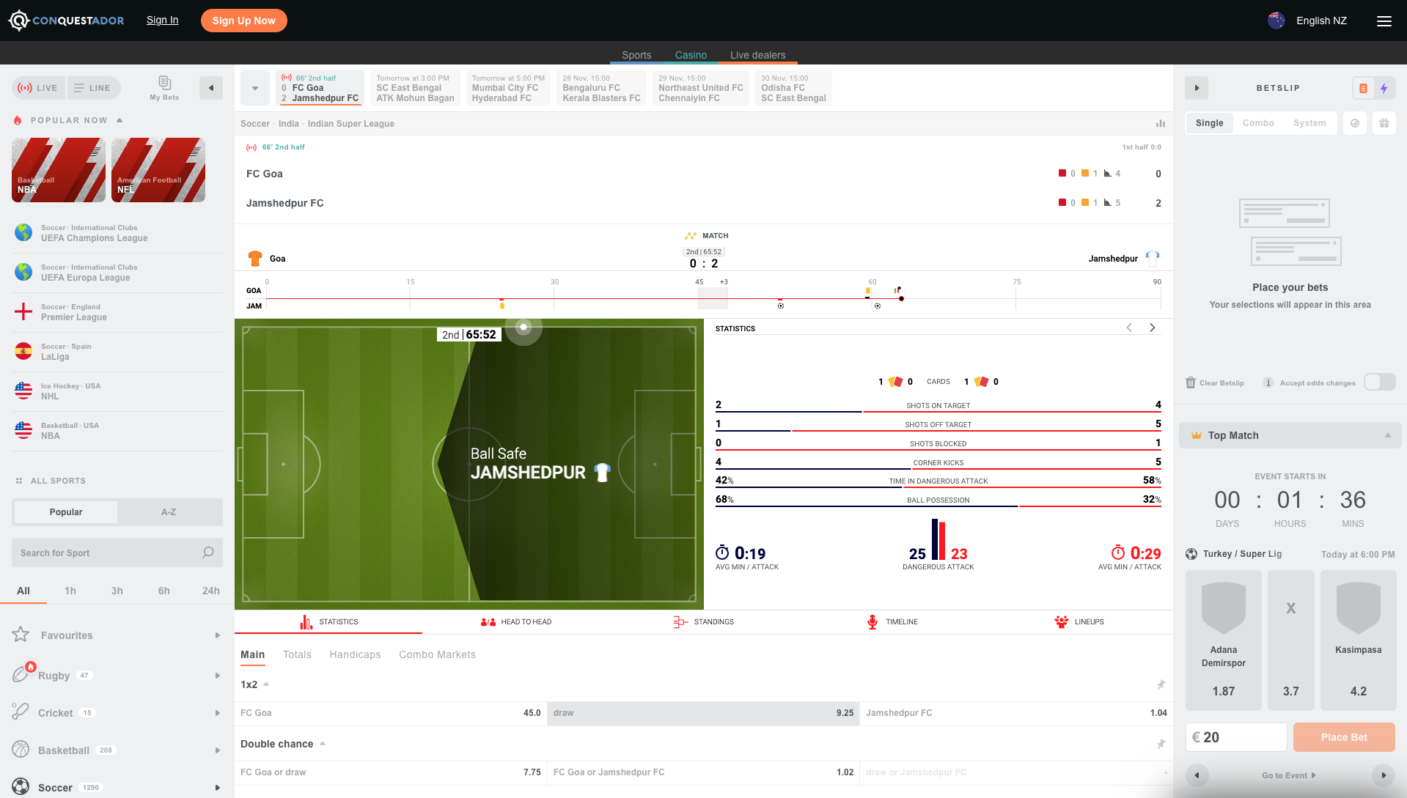Switch to Head to Head tab
The image size is (1407, 798).
pos(516,621)
